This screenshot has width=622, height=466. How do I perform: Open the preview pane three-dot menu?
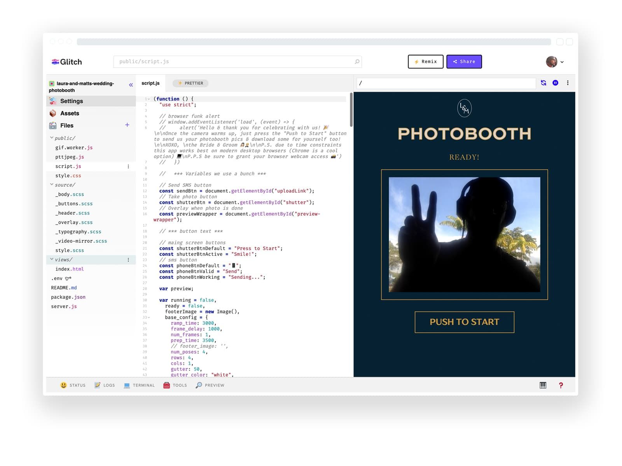[568, 83]
